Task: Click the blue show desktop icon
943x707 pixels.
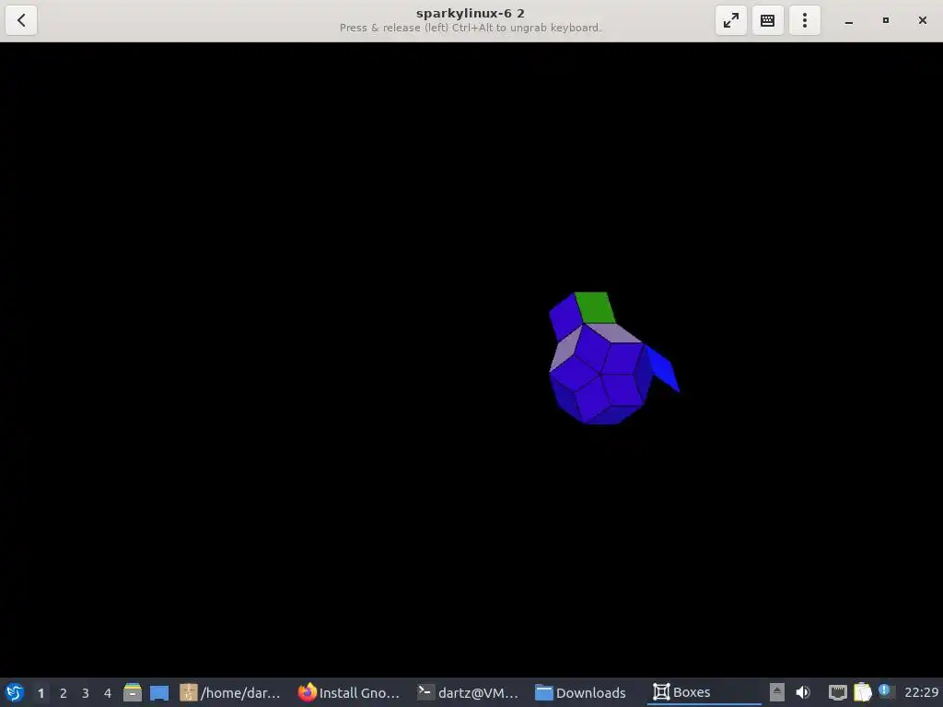Action: [x=159, y=692]
